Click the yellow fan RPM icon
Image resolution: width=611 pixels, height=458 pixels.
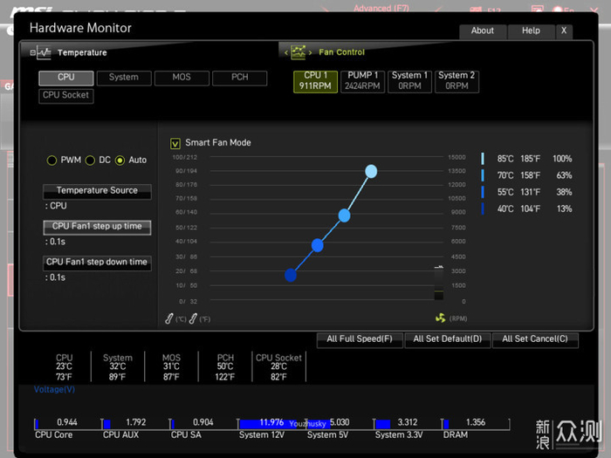[x=440, y=318]
